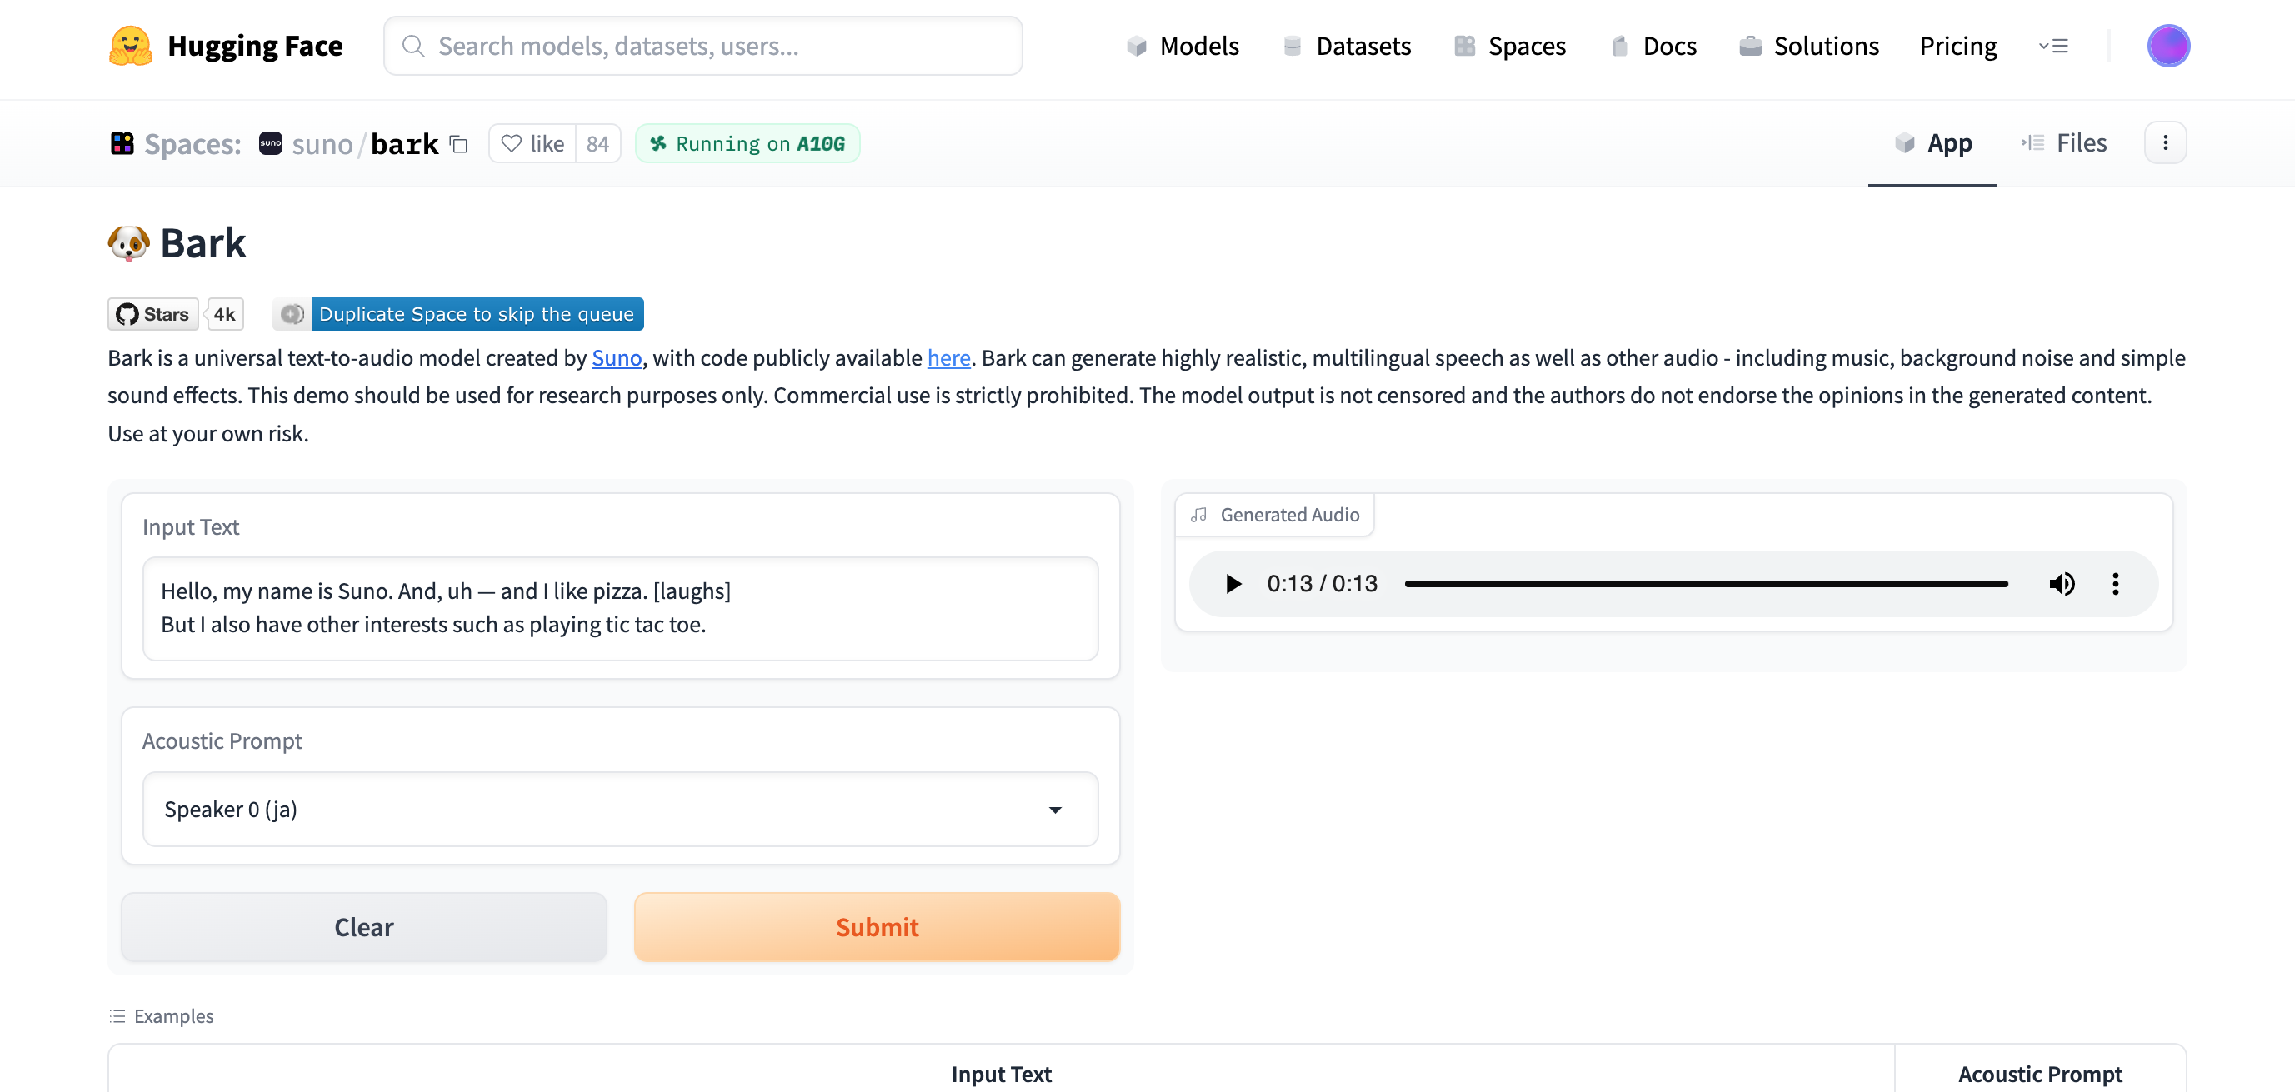Image resolution: width=2295 pixels, height=1092 pixels.
Task: Click the Running on A10G status badge
Action: click(x=747, y=143)
